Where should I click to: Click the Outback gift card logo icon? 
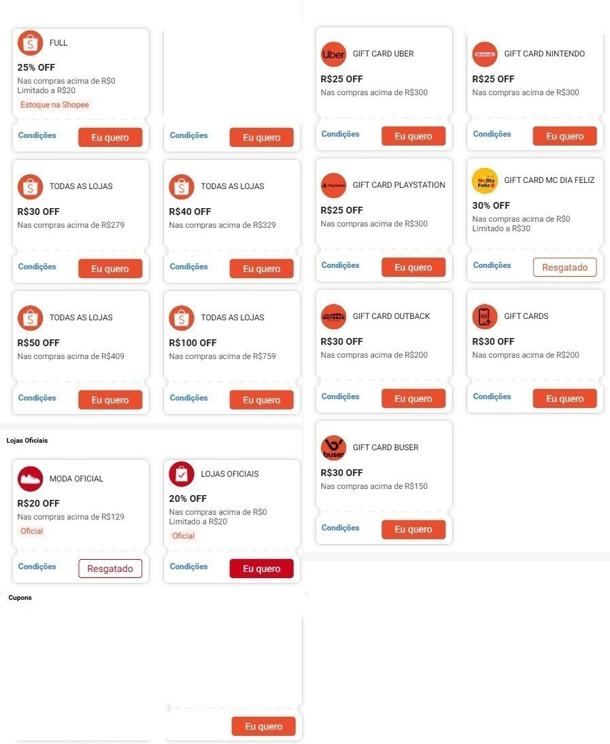(x=333, y=316)
